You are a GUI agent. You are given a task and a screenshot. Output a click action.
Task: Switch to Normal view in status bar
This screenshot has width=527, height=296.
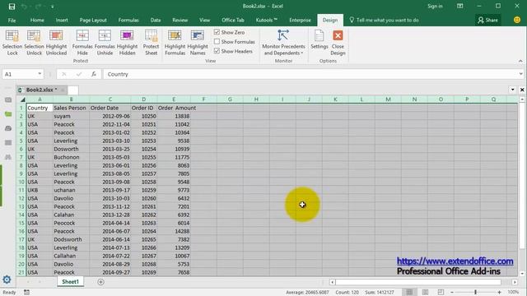pos(409,293)
